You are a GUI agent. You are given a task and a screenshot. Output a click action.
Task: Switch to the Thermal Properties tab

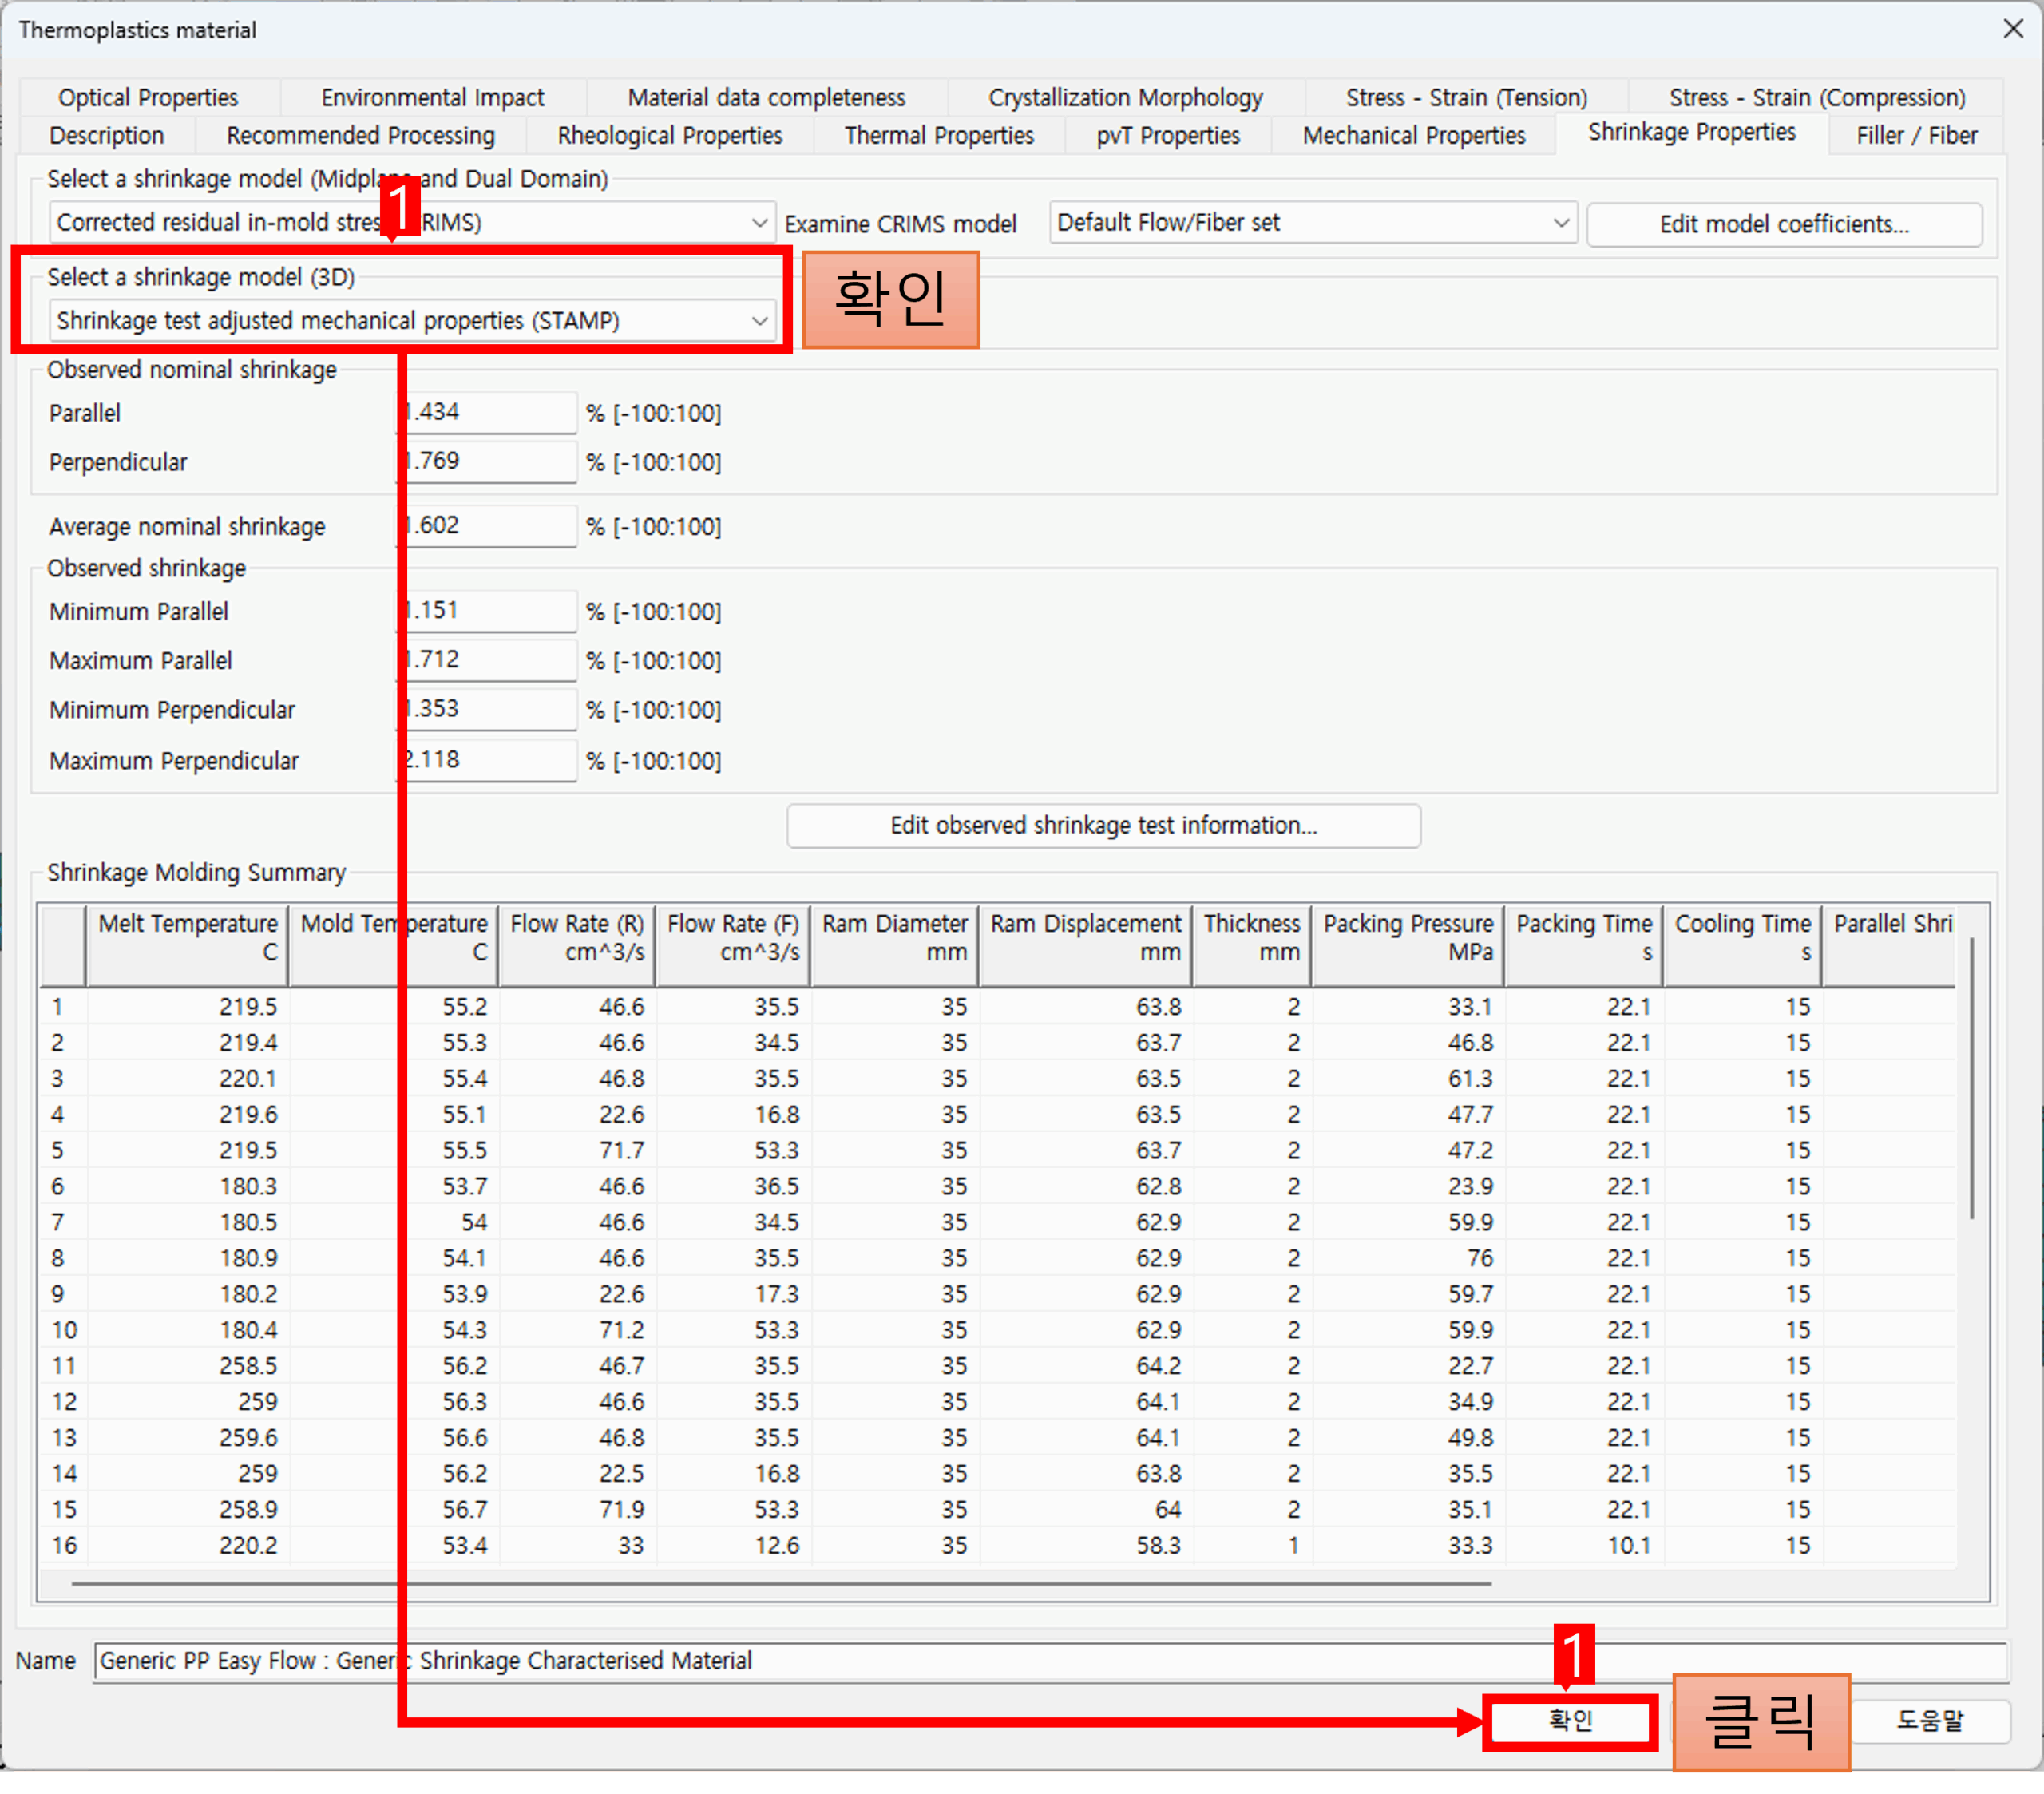click(938, 135)
